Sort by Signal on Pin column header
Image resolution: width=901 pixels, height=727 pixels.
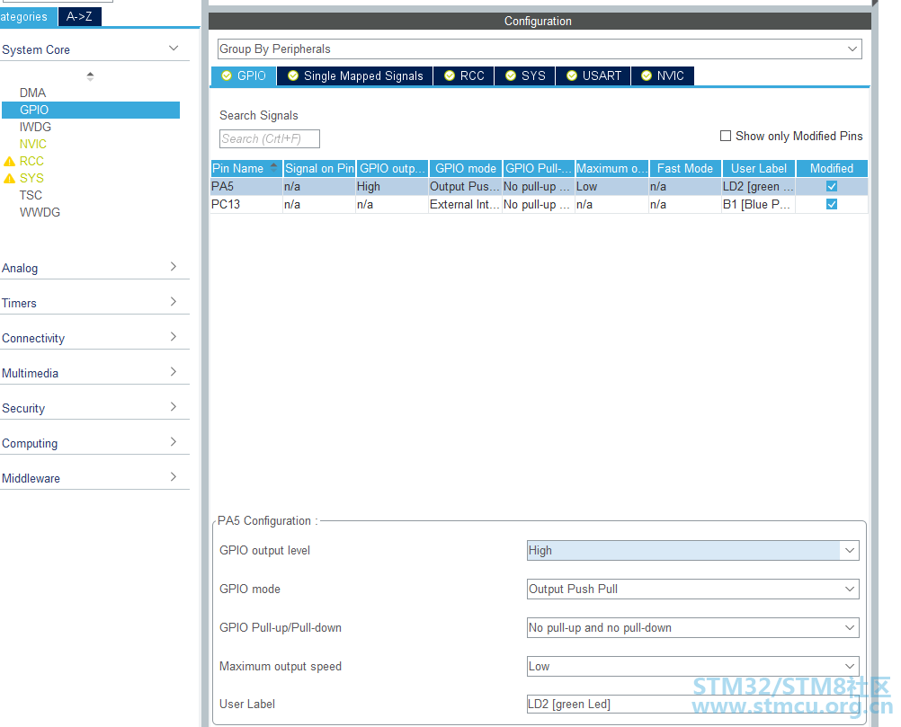[x=319, y=168]
